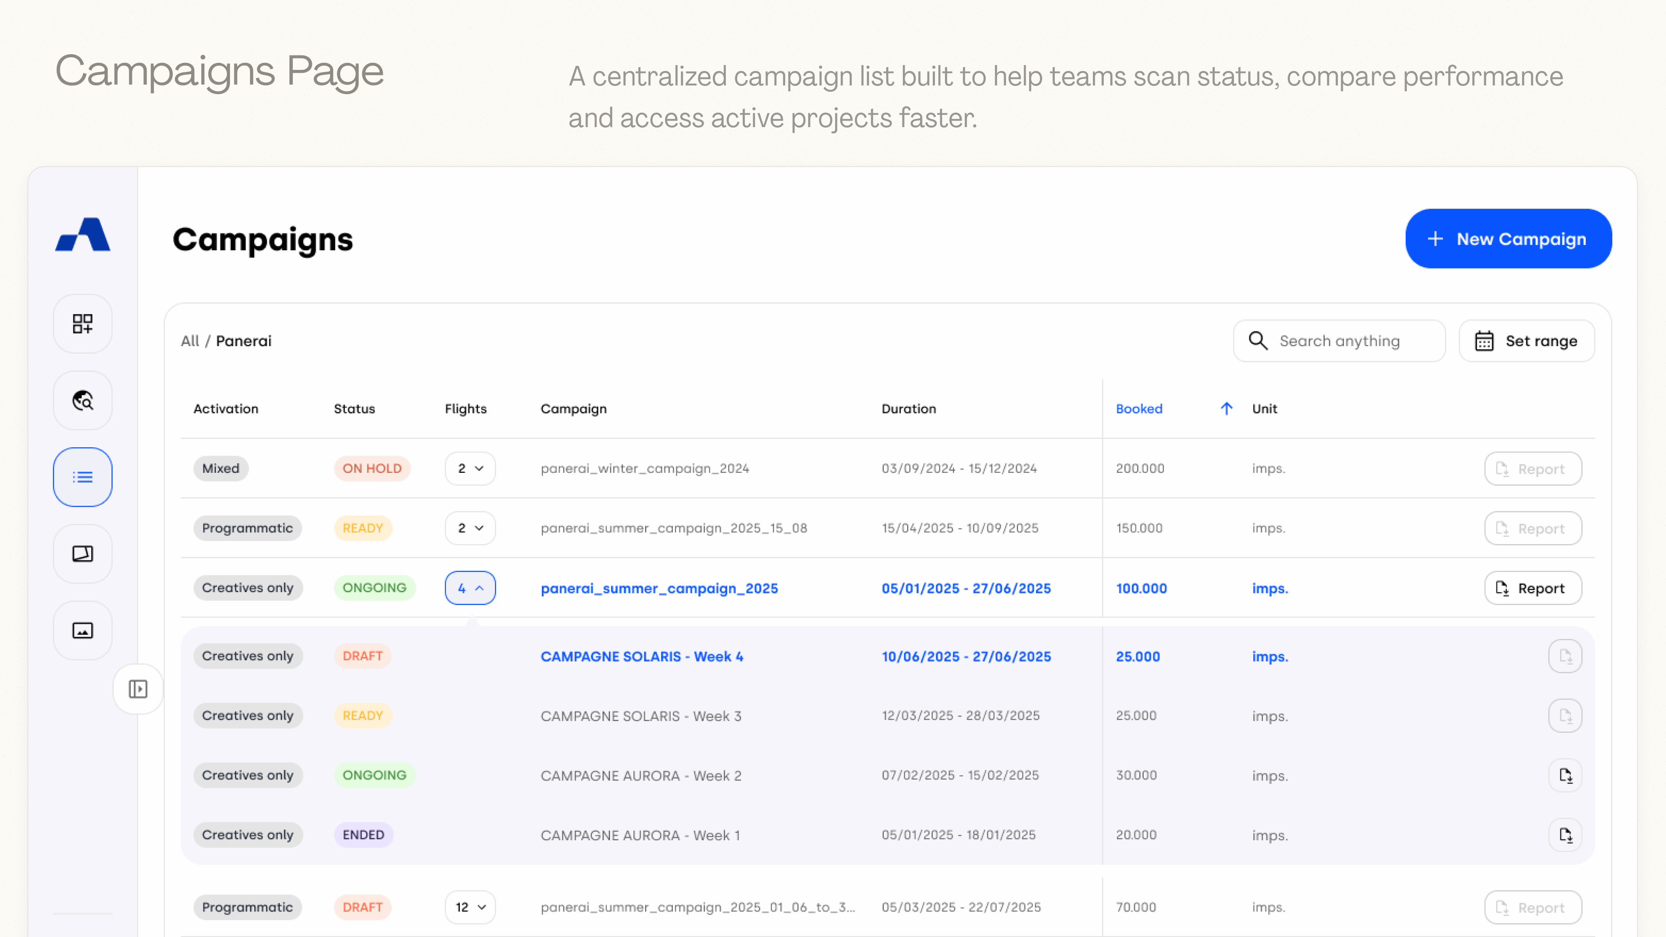Open panerai_summer_campaign_2025 campaign link
1666x937 pixels.
point(659,589)
